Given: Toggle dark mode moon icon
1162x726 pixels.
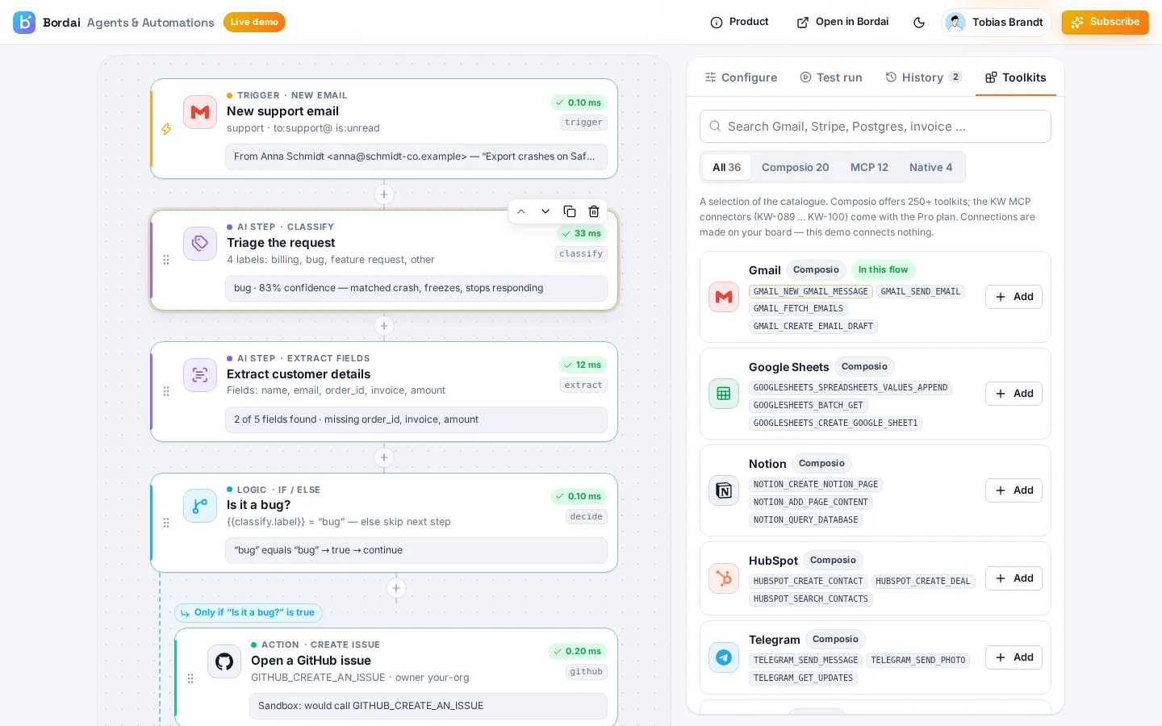Looking at the screenshot, I should (x=919, y=23).
